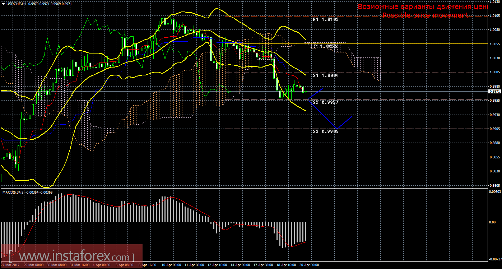Select the S2 0.9957 support label

click(x=325, y=102)
